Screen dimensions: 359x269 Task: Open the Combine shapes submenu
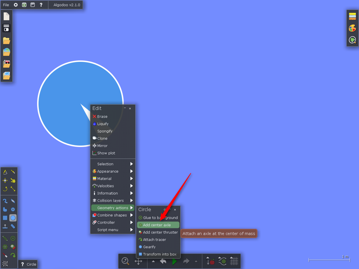tap(112, 215)
